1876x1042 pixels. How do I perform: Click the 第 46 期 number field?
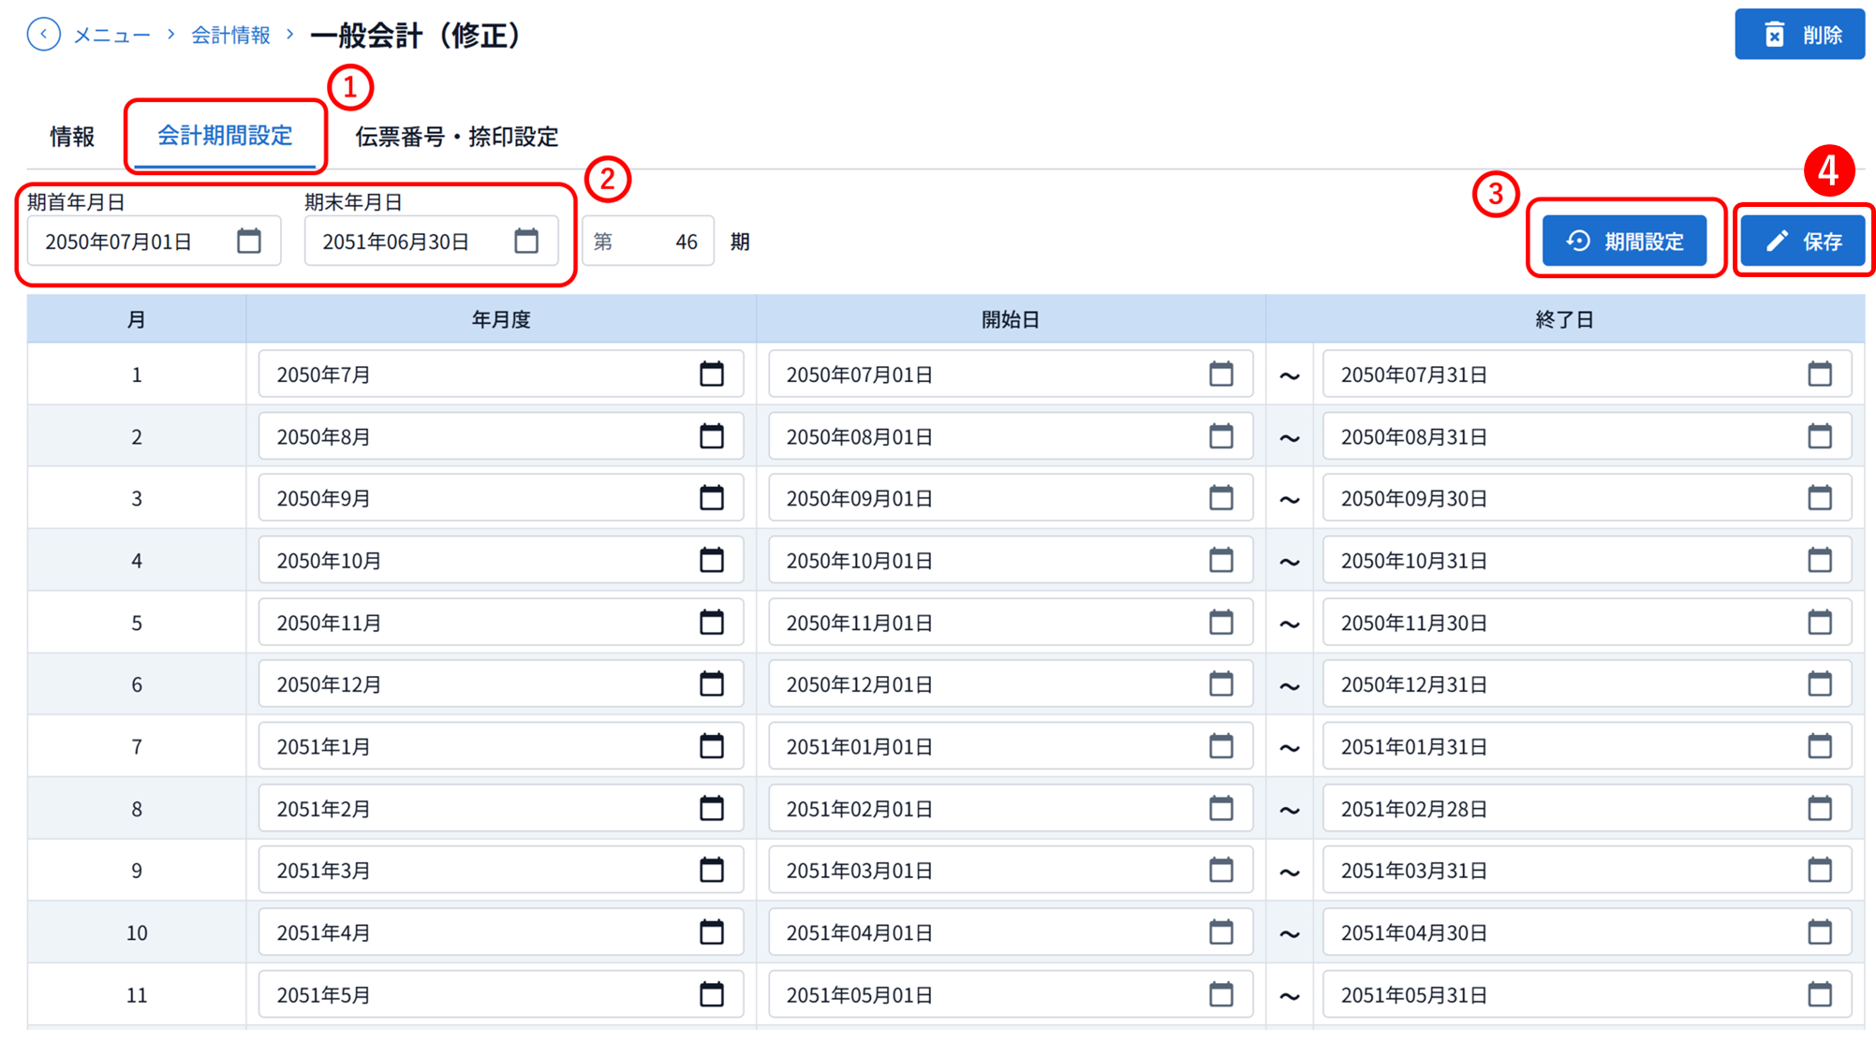click(648, 241)
